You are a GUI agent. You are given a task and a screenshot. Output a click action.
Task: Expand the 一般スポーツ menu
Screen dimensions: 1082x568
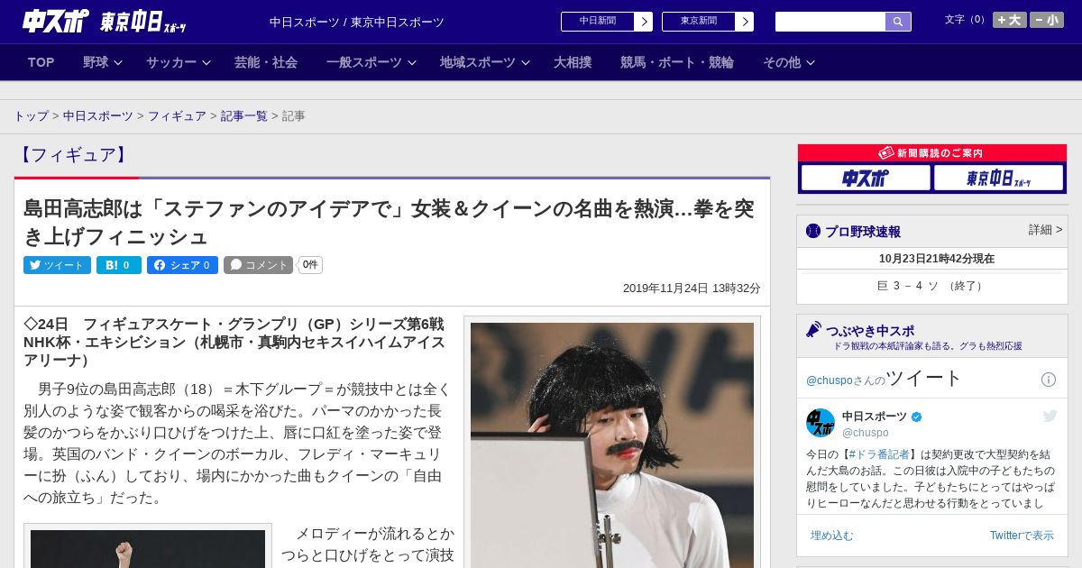371,62
